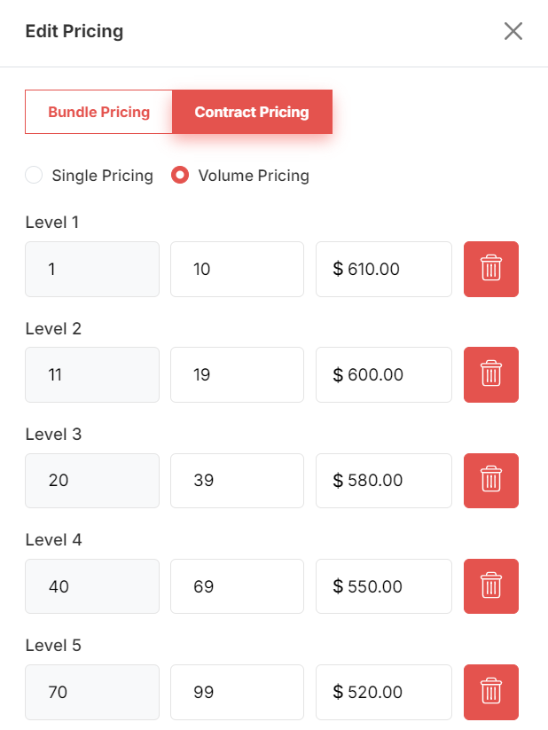
Task: Select the Volume Pricing radio button
Action: pyautogui.click(x=179, y=175)
